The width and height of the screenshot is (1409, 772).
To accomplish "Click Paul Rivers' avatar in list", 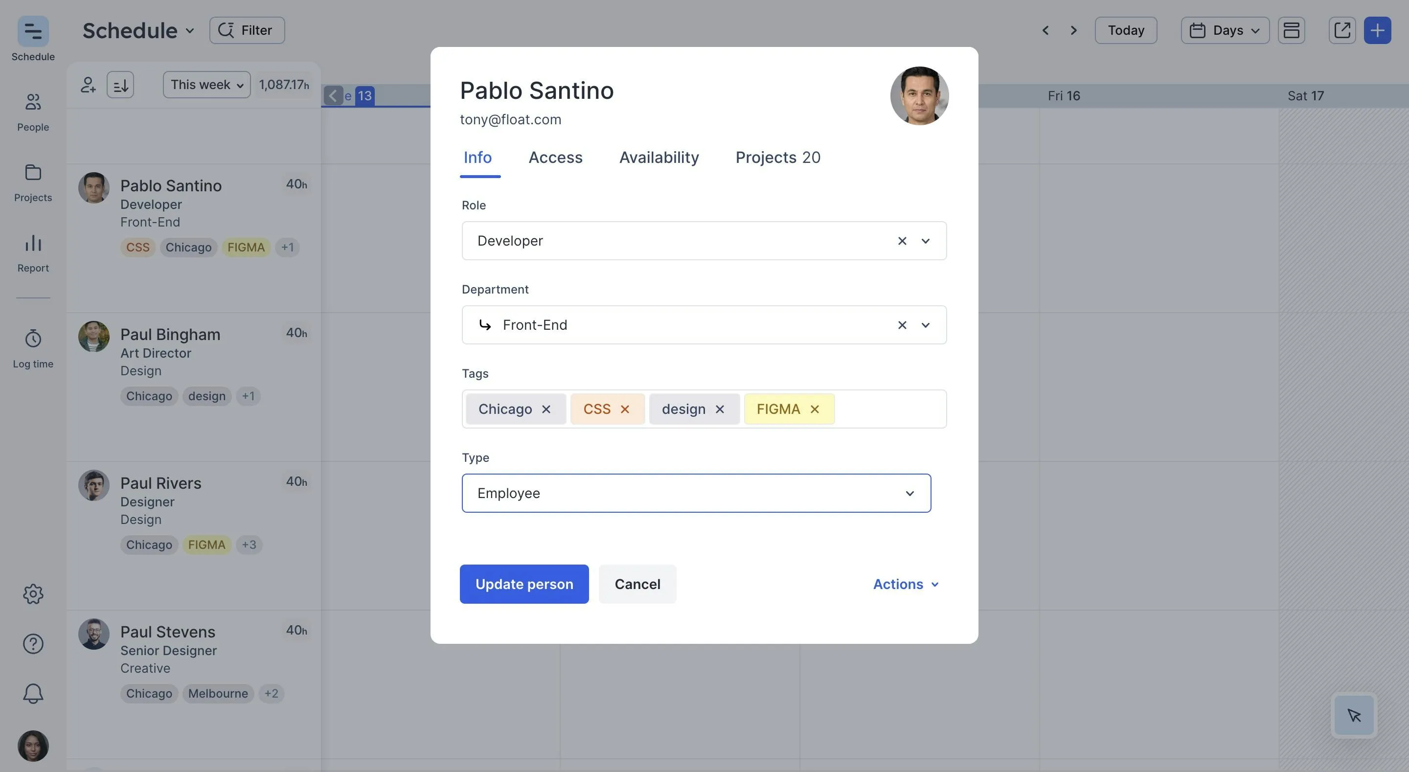I will (93, 485).
